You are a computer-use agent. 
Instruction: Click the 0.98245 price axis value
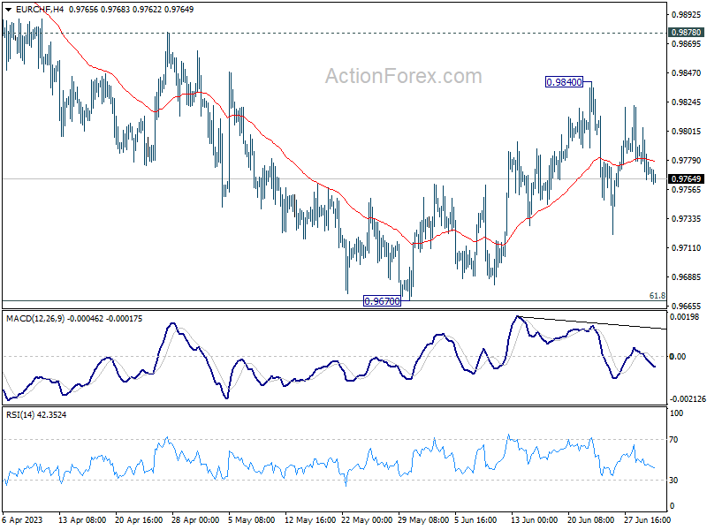[687, 102]
